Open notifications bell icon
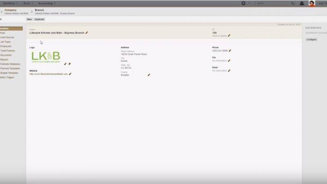Image resolution: width=327 pixels, height=184 pixels. point(302,3)
